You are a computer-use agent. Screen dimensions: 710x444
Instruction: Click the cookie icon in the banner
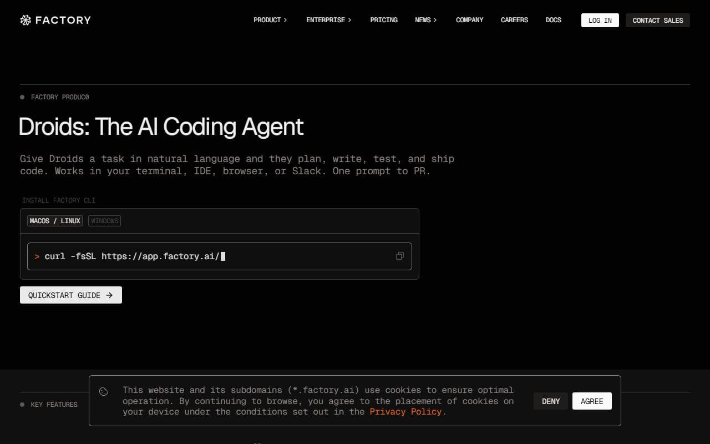point(104,391)
